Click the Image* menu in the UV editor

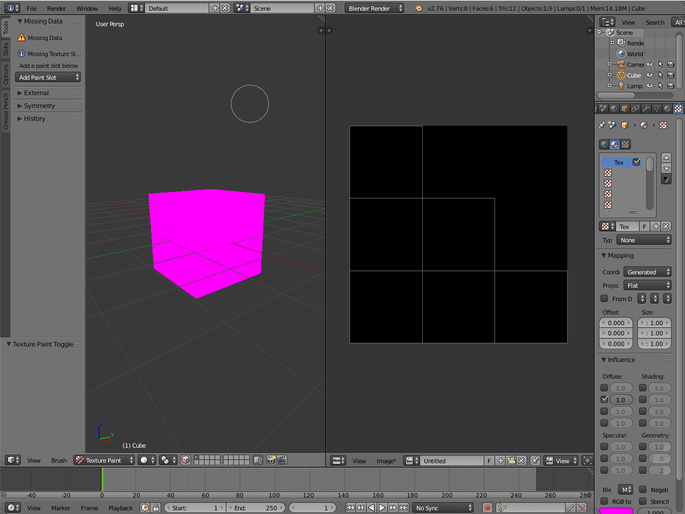point(386,461)
